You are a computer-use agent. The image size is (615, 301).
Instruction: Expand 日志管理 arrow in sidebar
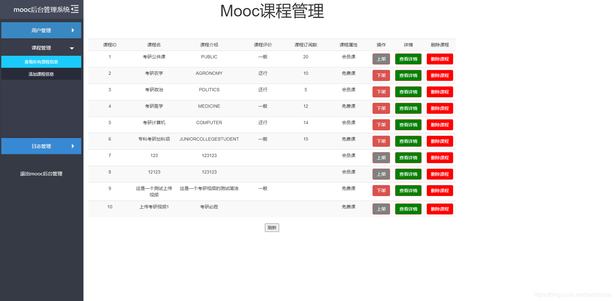click(73, 146)
